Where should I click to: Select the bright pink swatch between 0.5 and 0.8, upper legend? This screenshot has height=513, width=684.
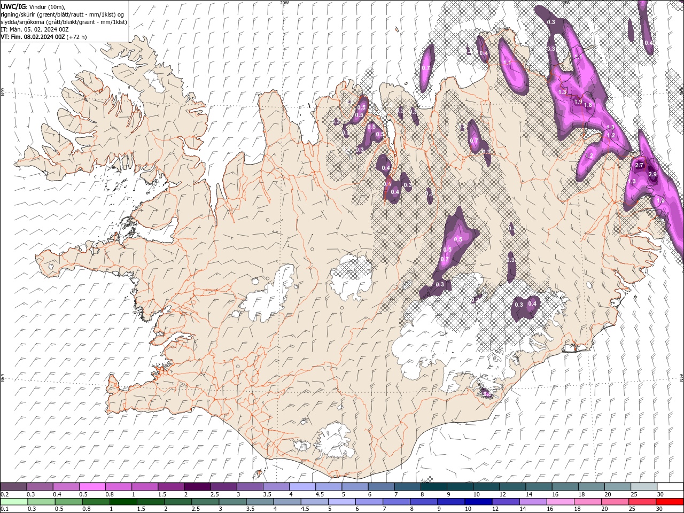pyautogui.click(x=92, y=487)
